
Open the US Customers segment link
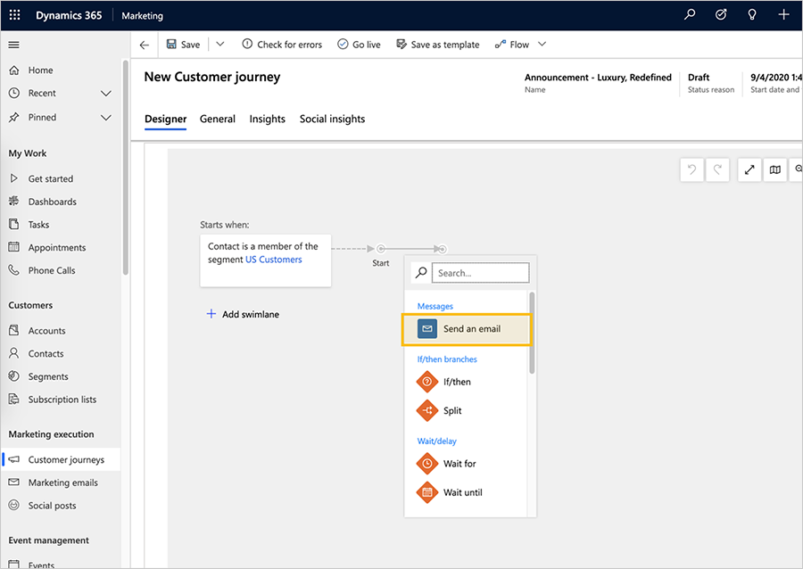click(x=274, y=260)
